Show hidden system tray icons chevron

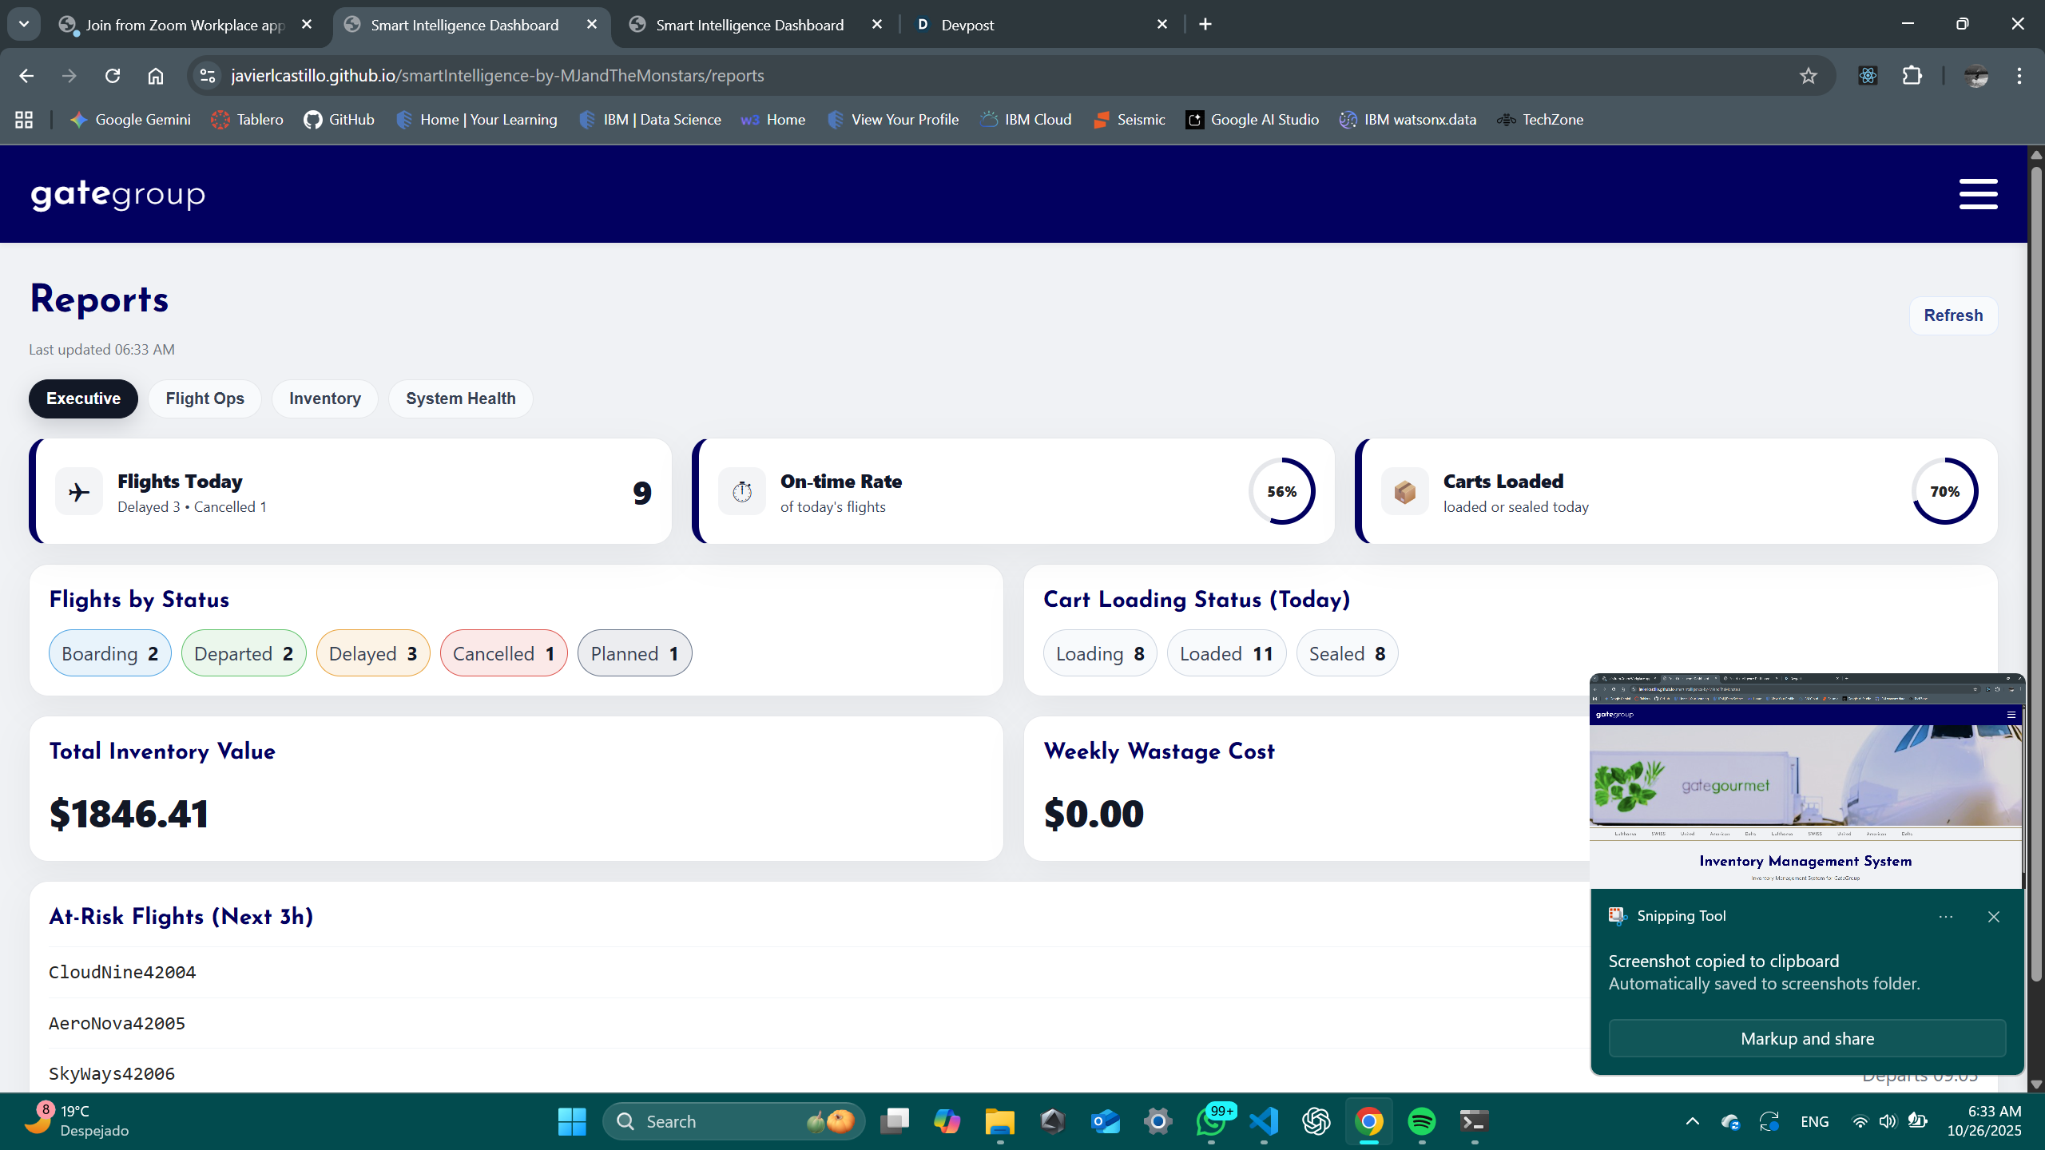1692,1121
